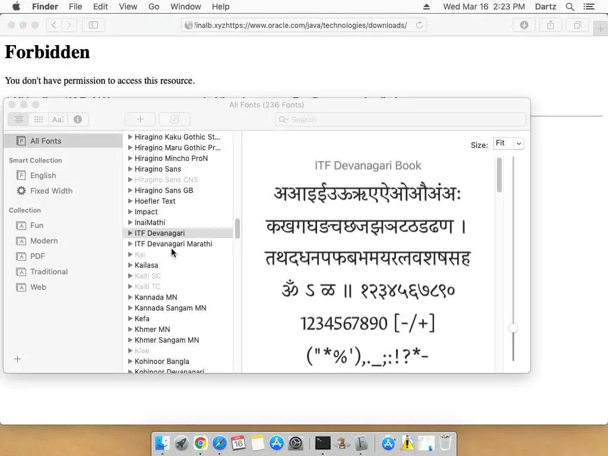Open the File menu
Image resolution: width=608 pixels, height=456 pixels.
pyautogui.click(x=75, y=7)
